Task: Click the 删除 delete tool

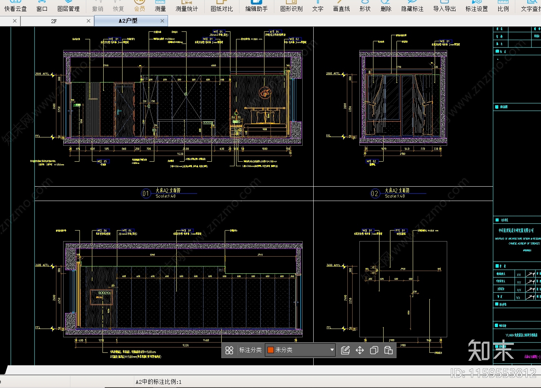Action: pos(386,6)
